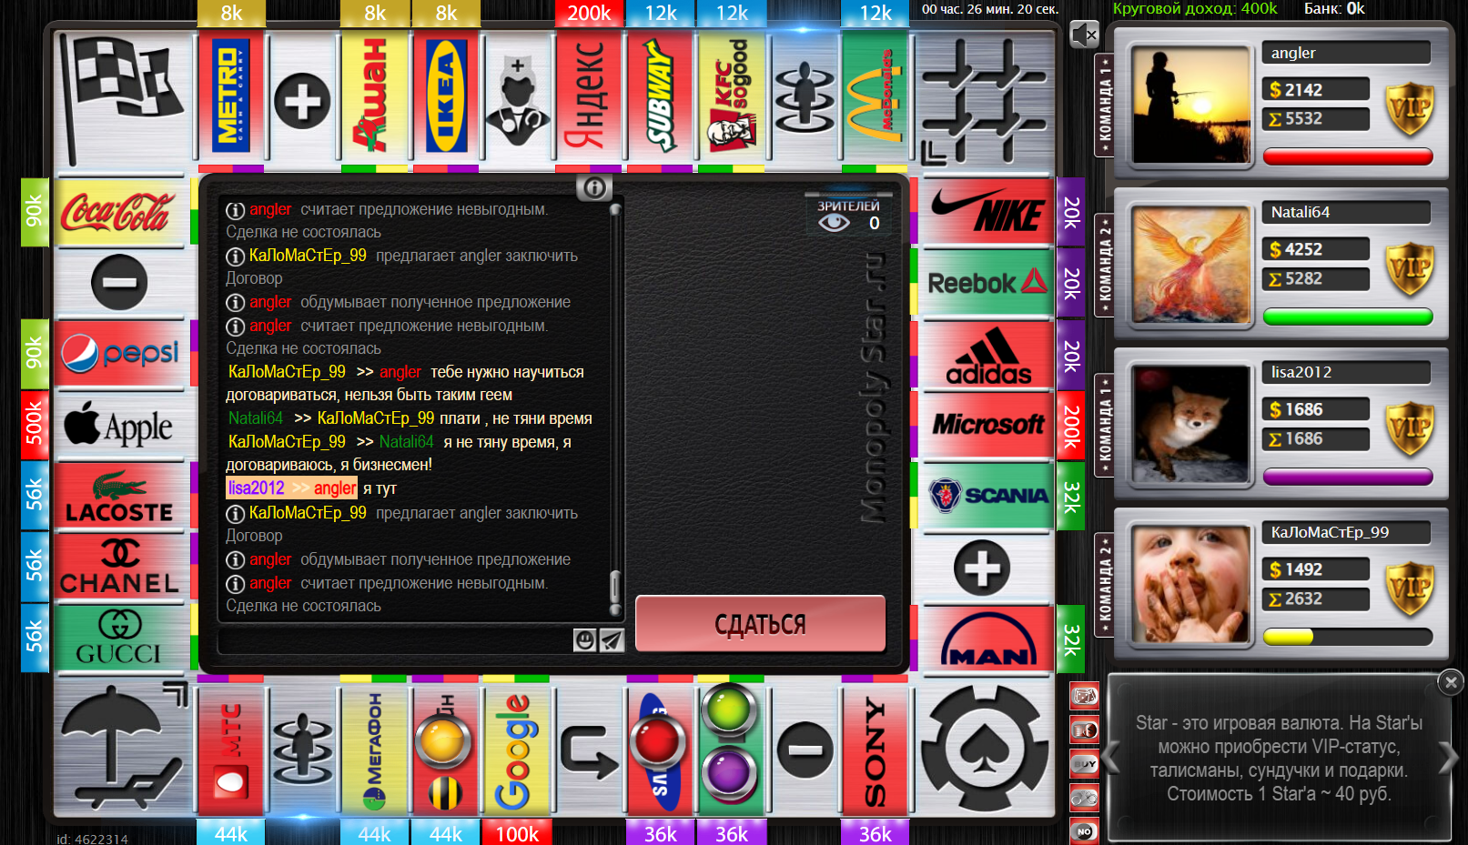Click the minus cell below Coca-Cola
Viewport: 1468px width, 845px height.
(119, 282)
